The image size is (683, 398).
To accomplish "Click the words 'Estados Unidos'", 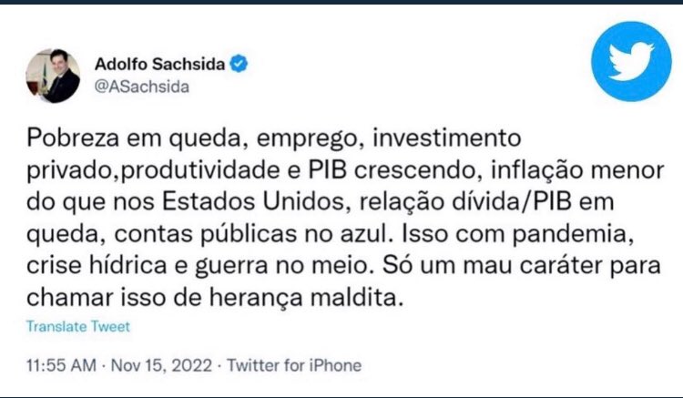I will (x=254, y=201).
